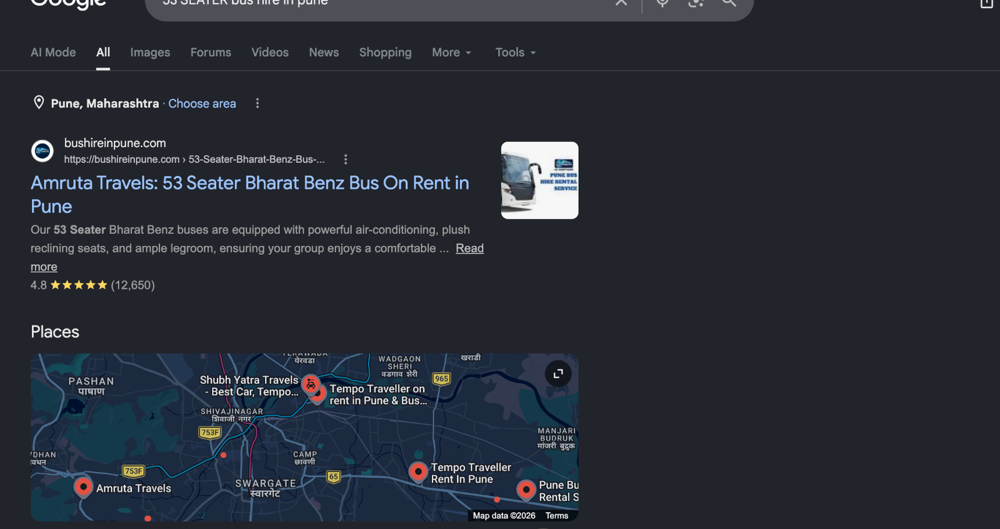
Task: Click the location pin icon beside Pune
Action: [39, 102]
